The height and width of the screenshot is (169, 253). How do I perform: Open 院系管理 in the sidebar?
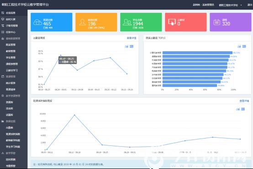tap(11, 45)
